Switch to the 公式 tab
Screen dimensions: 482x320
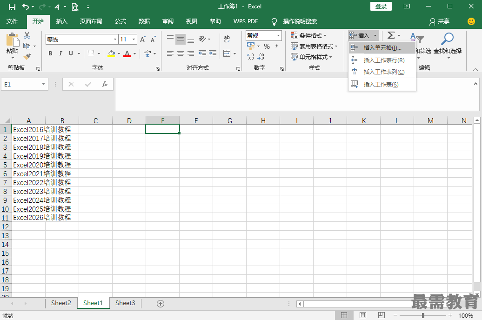(x=120, y=21)
